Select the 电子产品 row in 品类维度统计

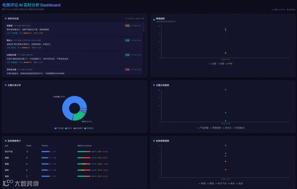(x=75, y=152)
